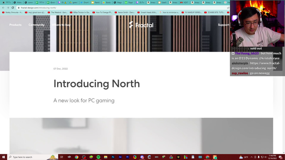This screenshot has height=160, width=285.
Task: Open the BlueStacks taskbar icon
Action: pyautogui.click(x=91, y=157)
